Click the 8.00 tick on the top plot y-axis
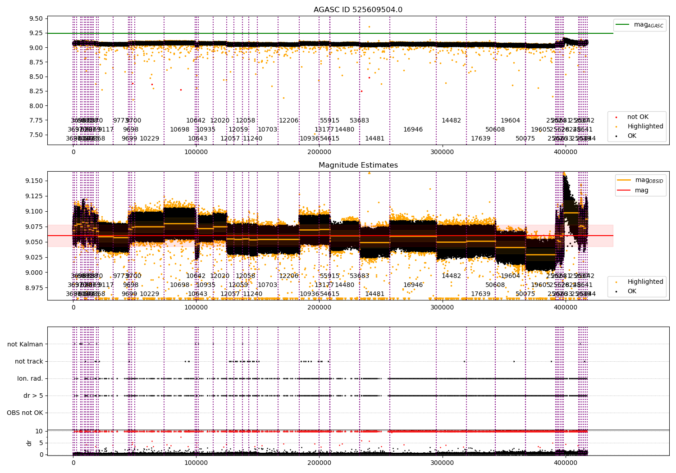This screenshot has width=676, height=473. [36, 106]
